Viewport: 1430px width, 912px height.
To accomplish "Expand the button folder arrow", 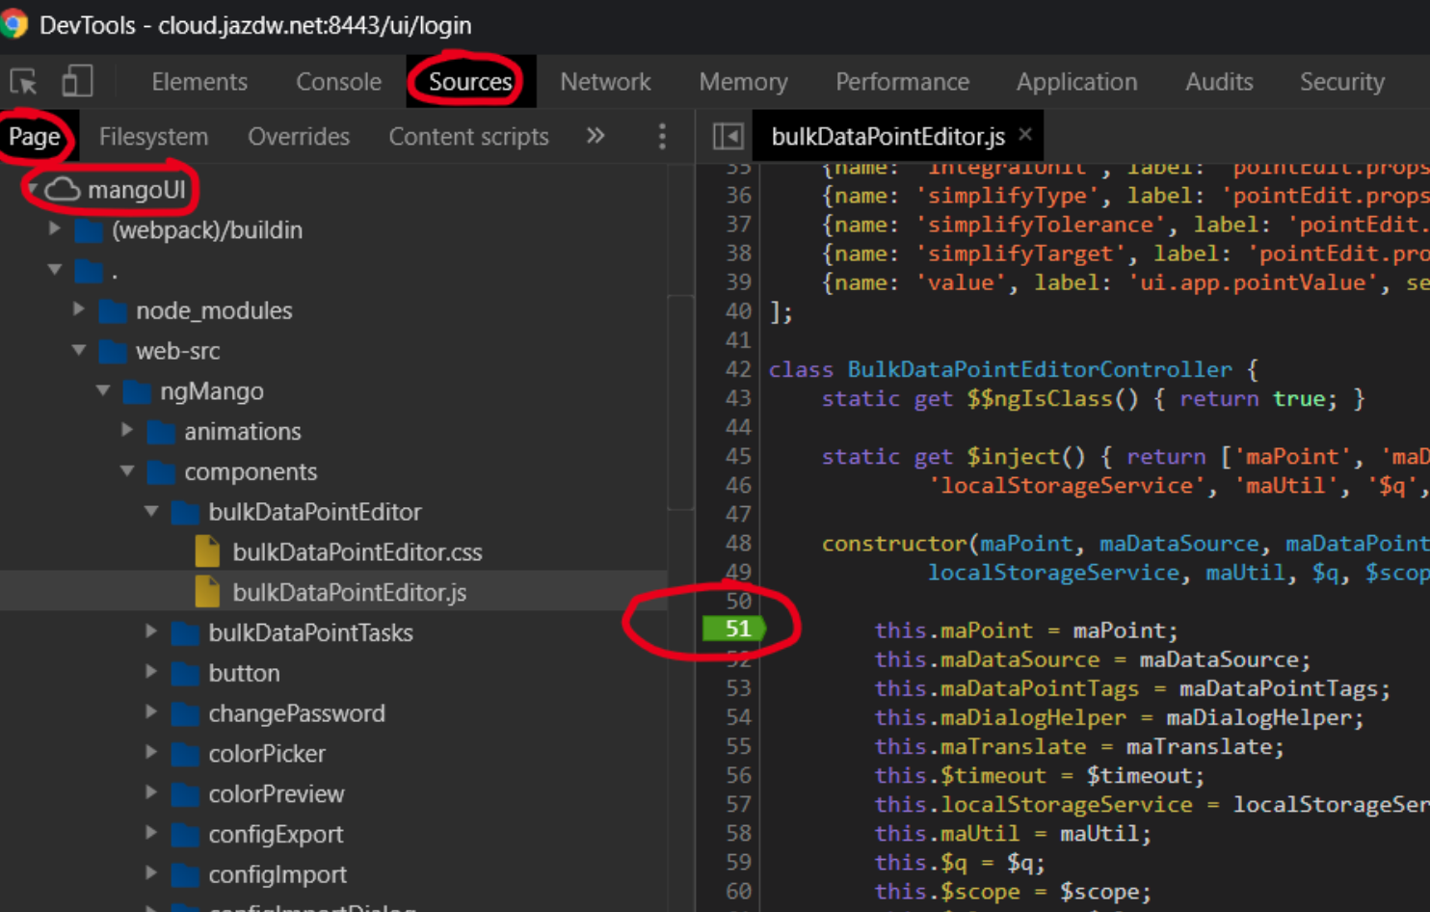I will tap(151, 672).
